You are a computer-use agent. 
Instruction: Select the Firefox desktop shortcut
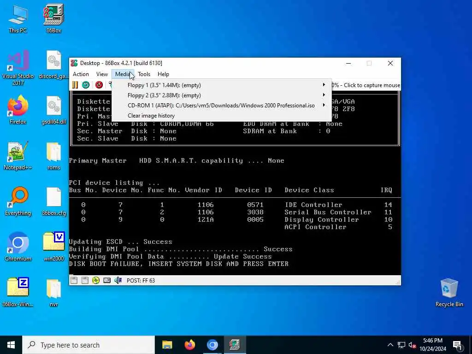[x=18, y=110]
